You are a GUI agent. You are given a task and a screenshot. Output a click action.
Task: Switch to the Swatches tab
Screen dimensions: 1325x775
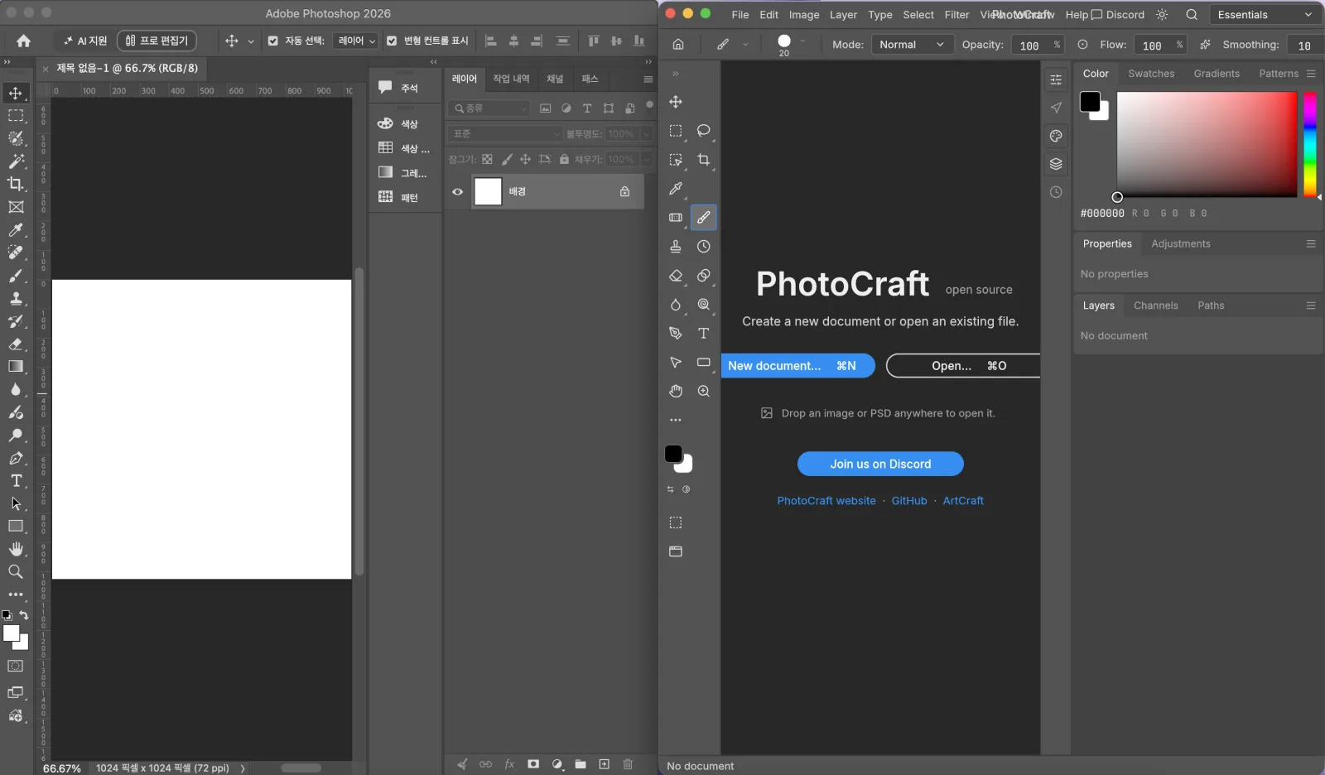click(1151, 74)
